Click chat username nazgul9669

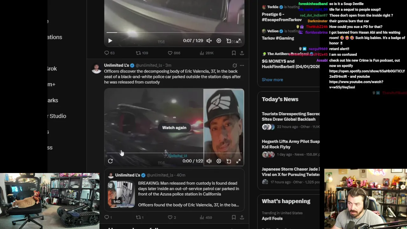pos(318,49)
